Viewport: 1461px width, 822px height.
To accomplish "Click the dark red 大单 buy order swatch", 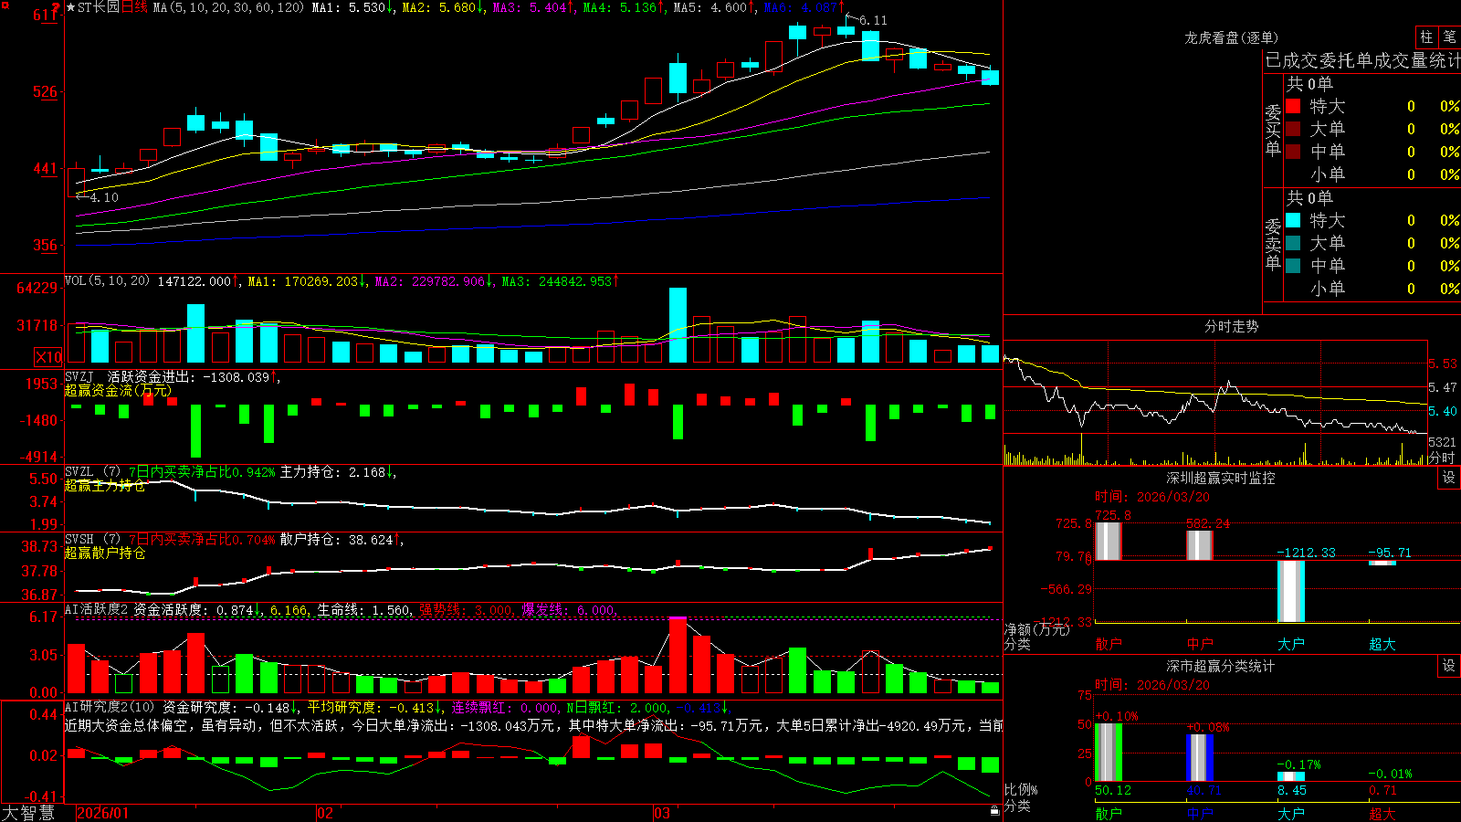I will 1293,129.
